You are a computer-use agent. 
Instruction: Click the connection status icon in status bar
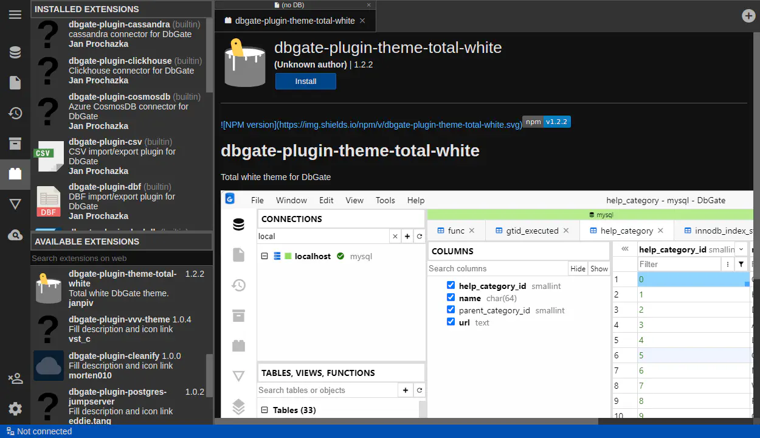(x=9, y=431)
